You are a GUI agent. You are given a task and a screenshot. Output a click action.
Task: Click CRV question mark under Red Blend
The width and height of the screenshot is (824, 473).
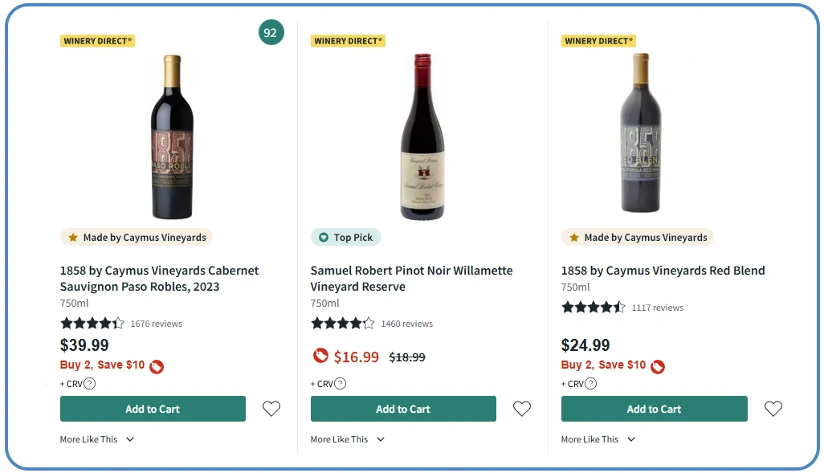pyautogui.click(x=591, y=384)
